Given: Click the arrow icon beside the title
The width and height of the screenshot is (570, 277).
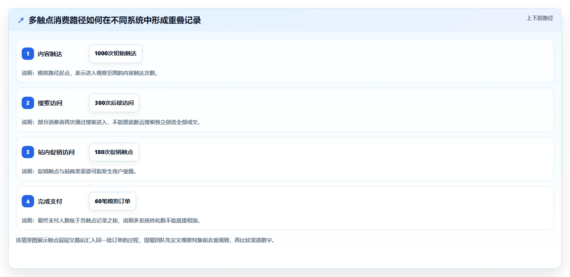Looking at the screenshot, I should pyautogui.click(x=21, y=20).
